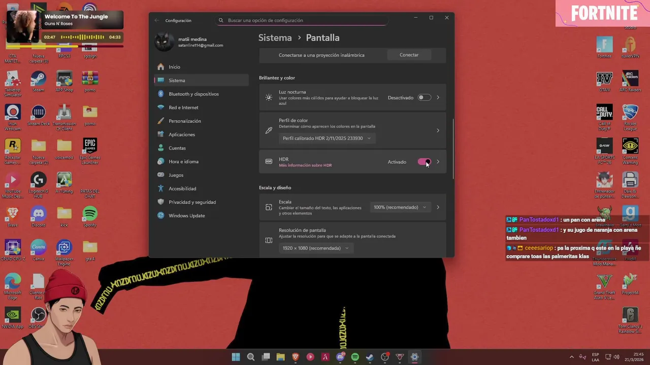
Task: Open the 100% scale dropdown
Action: pos(400,207)
